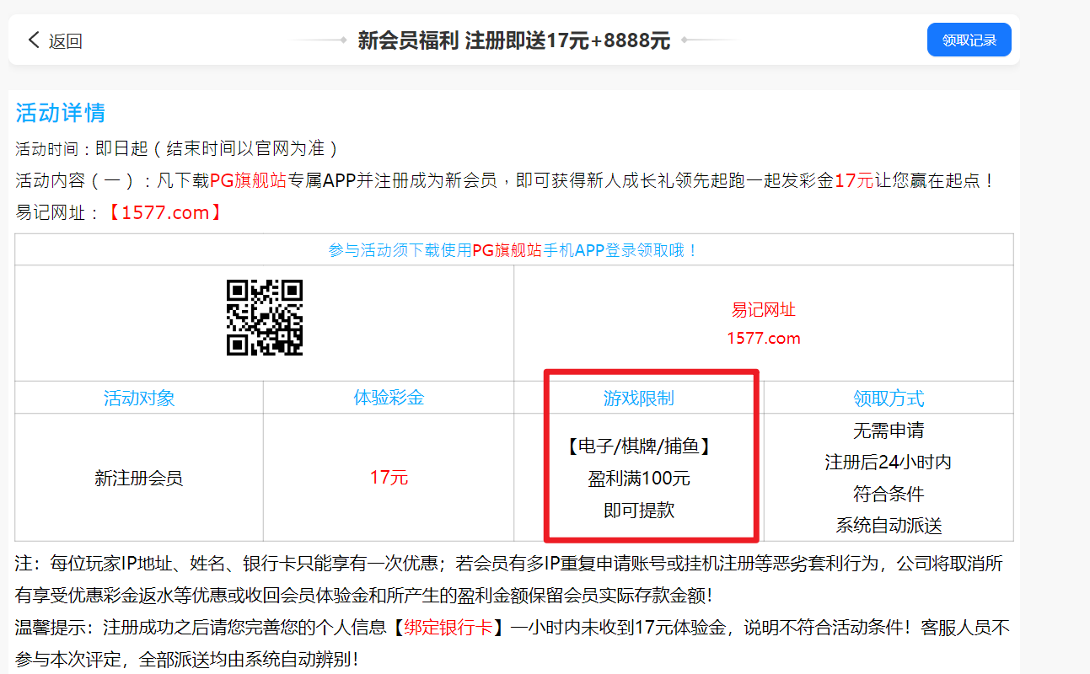Click the 系统自动派送 text
1090x674 pixels.
pyautogui.click(x=889, y=526)
